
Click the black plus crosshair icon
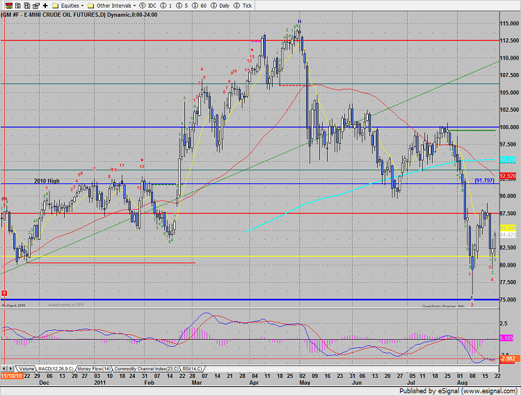click(45, 6)
